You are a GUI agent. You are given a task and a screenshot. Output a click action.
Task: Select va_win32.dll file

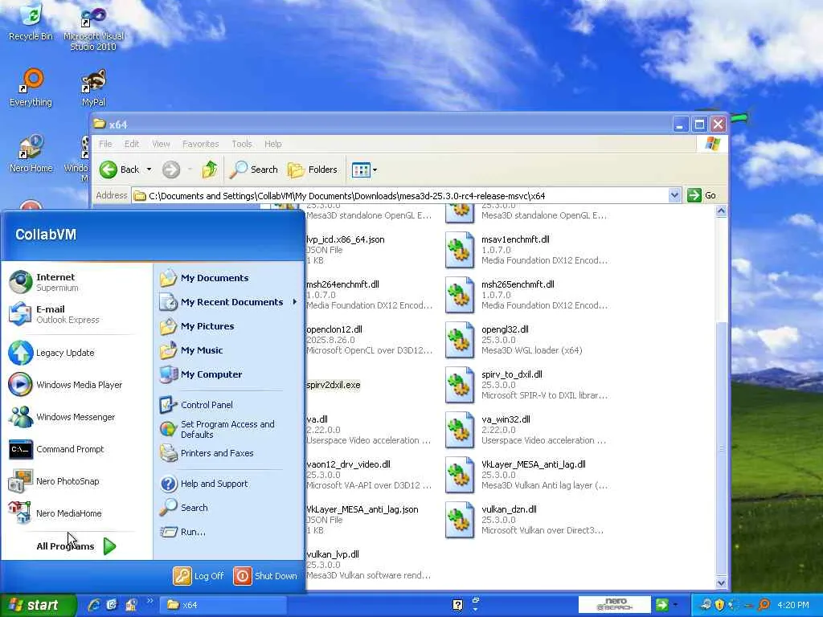[x=526, y=430]
